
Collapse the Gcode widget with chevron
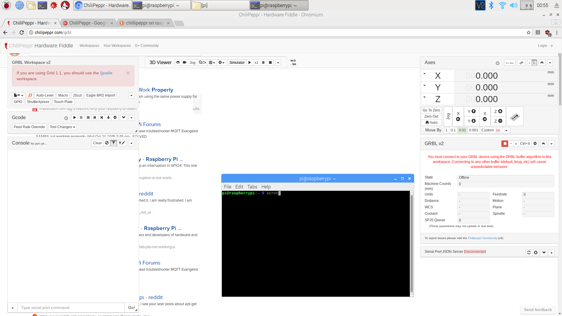coord(124,118)
